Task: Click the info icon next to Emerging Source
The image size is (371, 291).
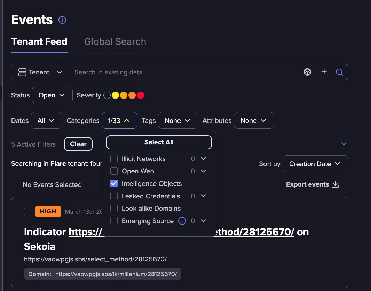Action: [x=182, y=221]
